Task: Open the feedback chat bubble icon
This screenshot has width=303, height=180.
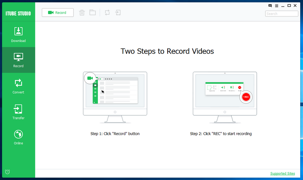Action: coord(270,6)
